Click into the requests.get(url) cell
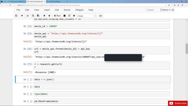Image resolution: width=188 pixels, height=106 pixels. click(x=102, y=65)
